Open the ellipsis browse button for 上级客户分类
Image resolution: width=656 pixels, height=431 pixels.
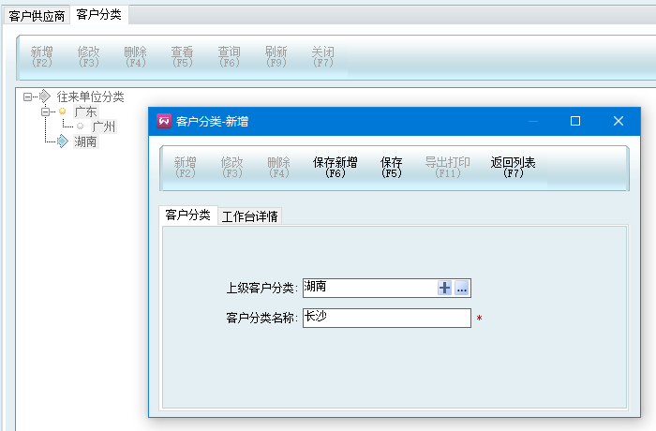click(x=461, y=289)
